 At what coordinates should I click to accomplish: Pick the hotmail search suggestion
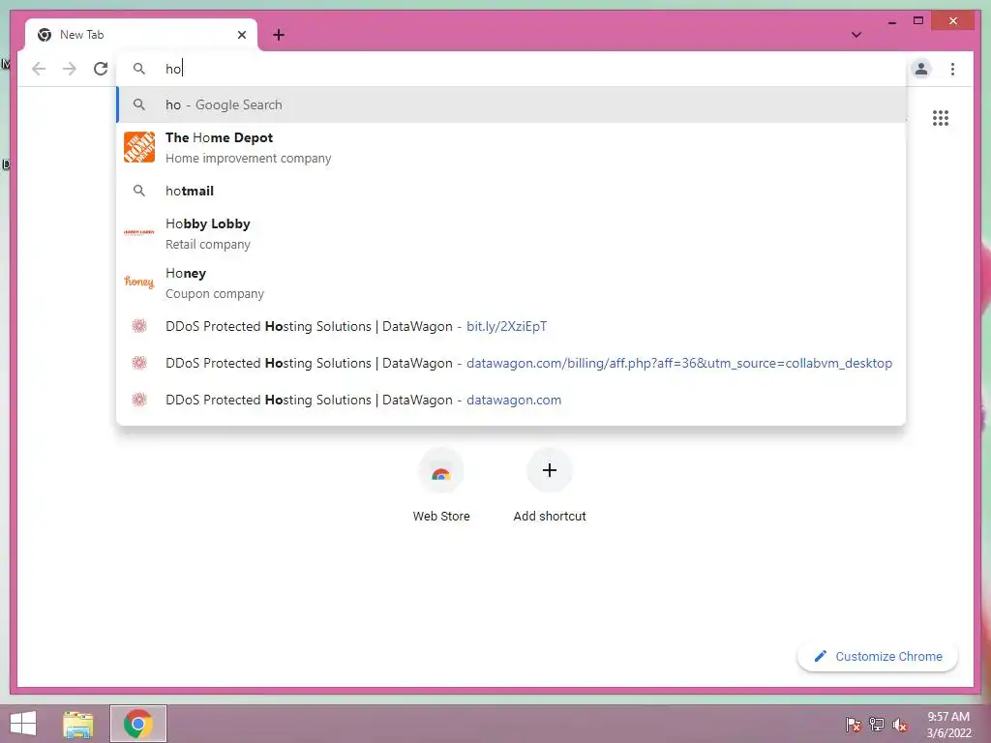511,191
